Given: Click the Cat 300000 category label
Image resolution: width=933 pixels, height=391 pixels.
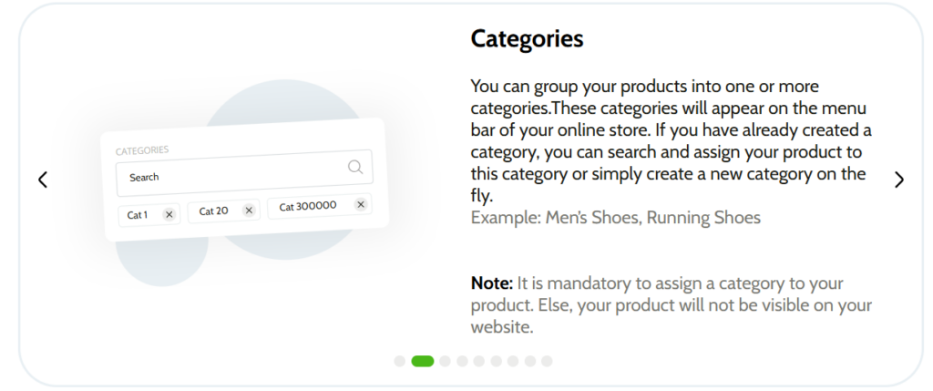Looking at the screenshot, I should click(x=308, y=206).
